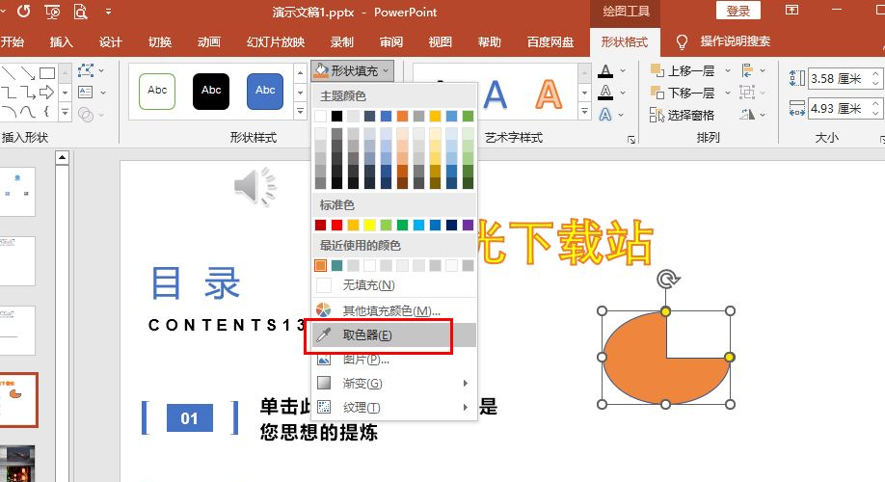Pick the green theme color swatch
Image resolution: width=885 pixels, height=482 pixels.
[x=468, y=117]
